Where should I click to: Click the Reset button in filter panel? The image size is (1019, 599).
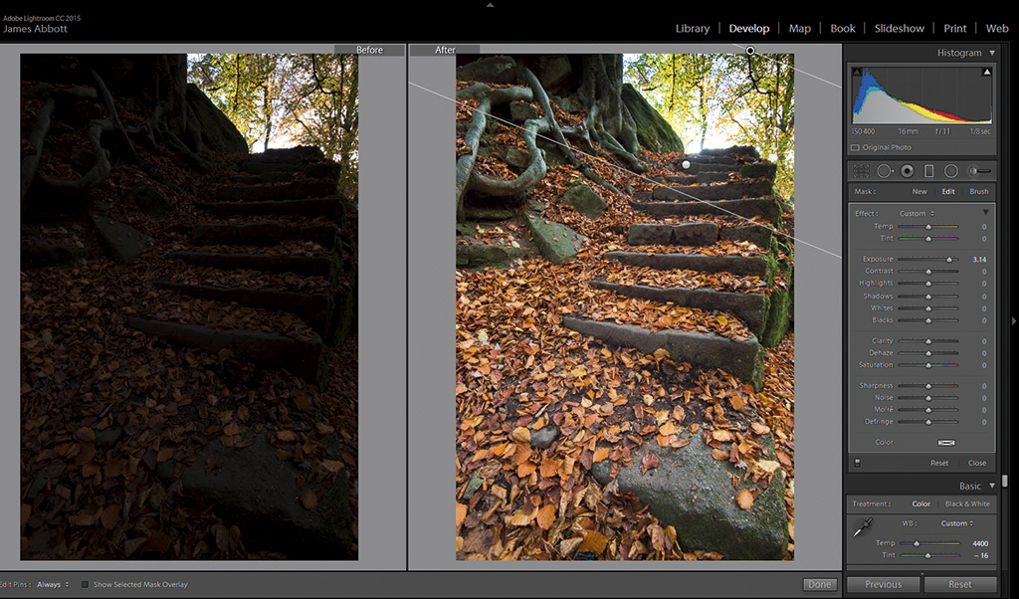pyautogui.click(x=939, y=463)
